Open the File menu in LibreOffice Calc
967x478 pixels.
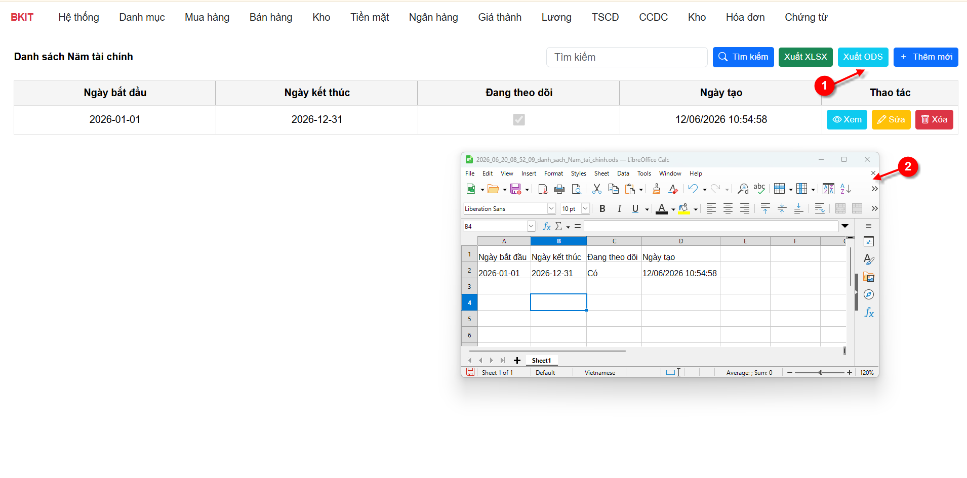point(470,173)
